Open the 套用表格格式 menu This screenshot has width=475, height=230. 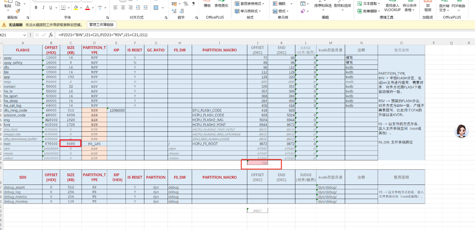pyautogui.click(x=249, y=4)
